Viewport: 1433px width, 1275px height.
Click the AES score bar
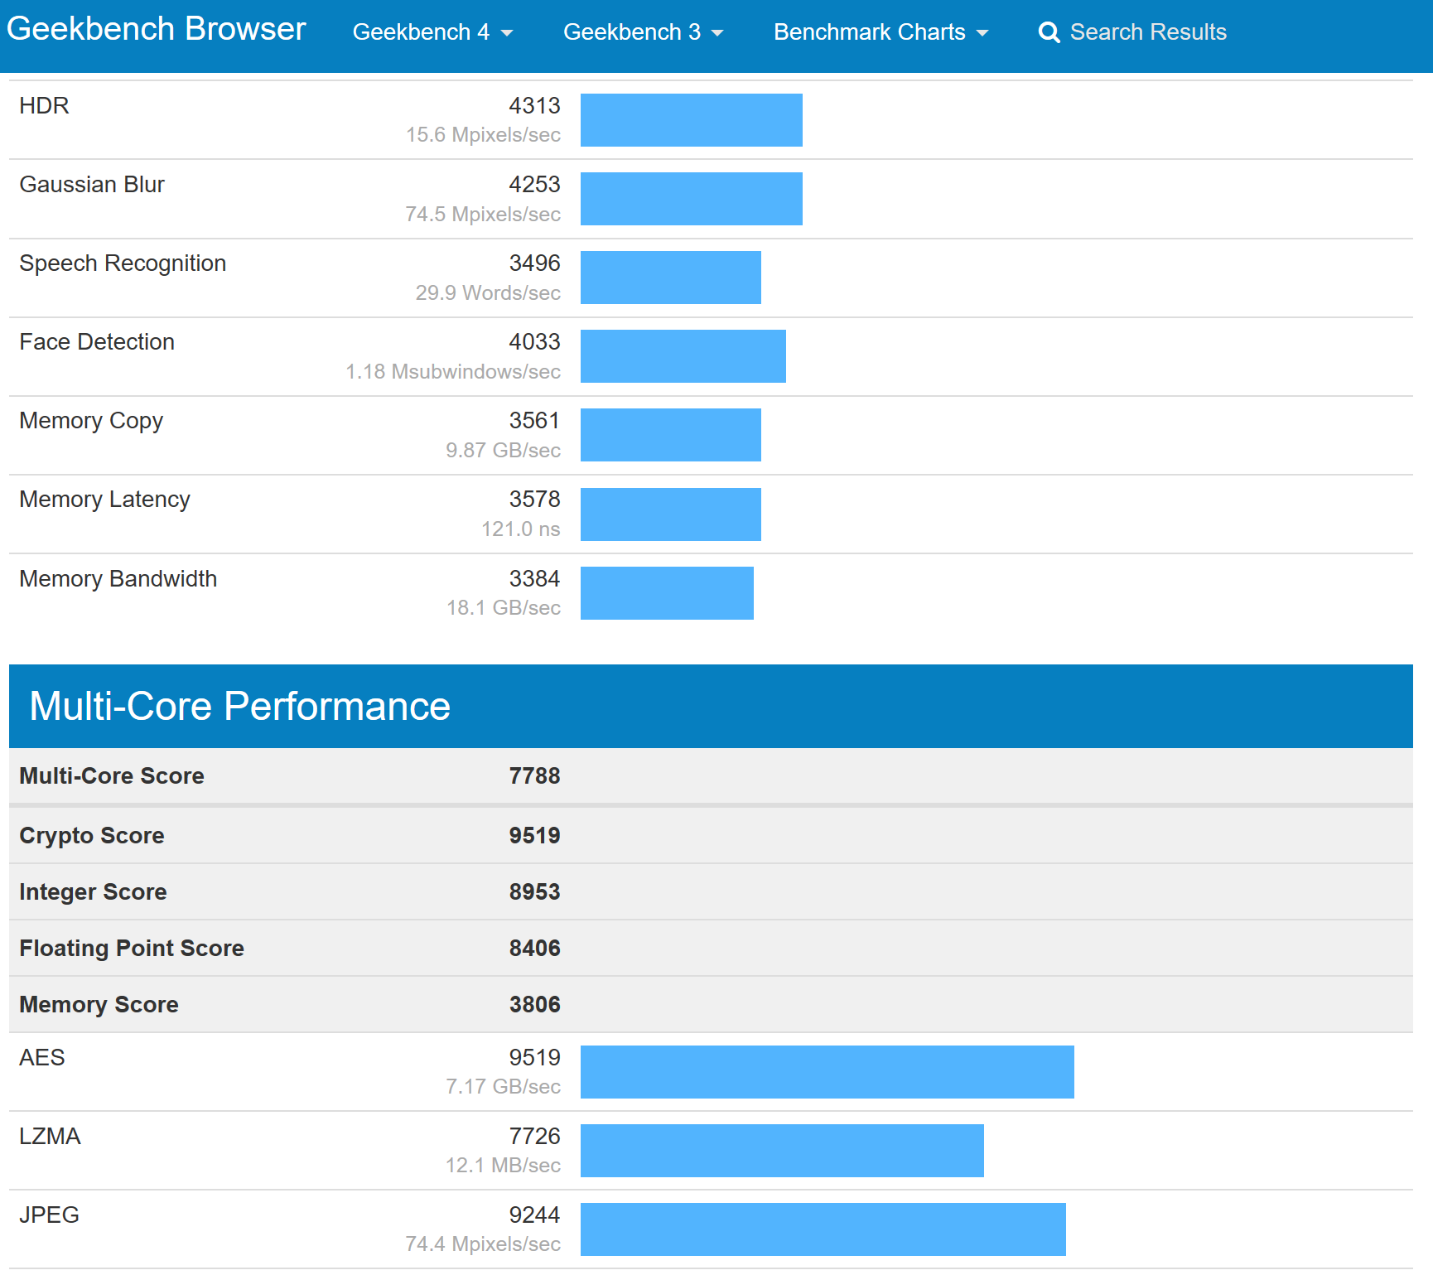pyautogui.click(x=827, y=1072)
